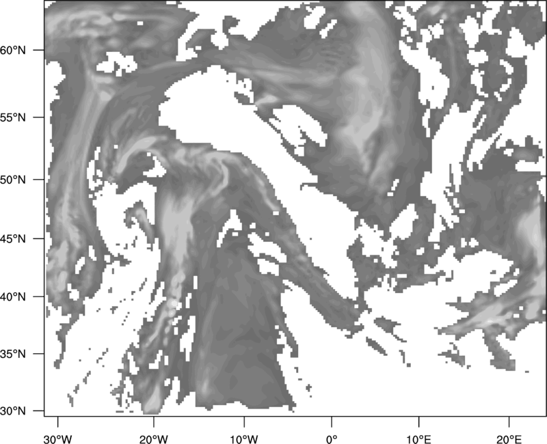Click the 30°W longitude label
547x444 pixels.
[x=57, y=439]
